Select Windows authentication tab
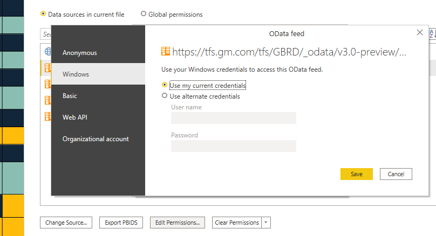This screenshot has width=436, height=236. 98,74
